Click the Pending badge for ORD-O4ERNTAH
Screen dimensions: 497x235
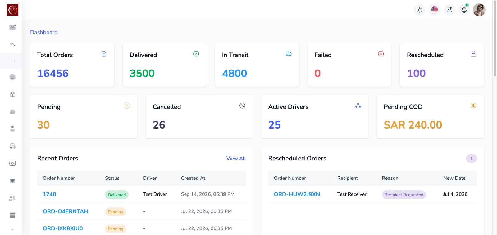(116, 212)
